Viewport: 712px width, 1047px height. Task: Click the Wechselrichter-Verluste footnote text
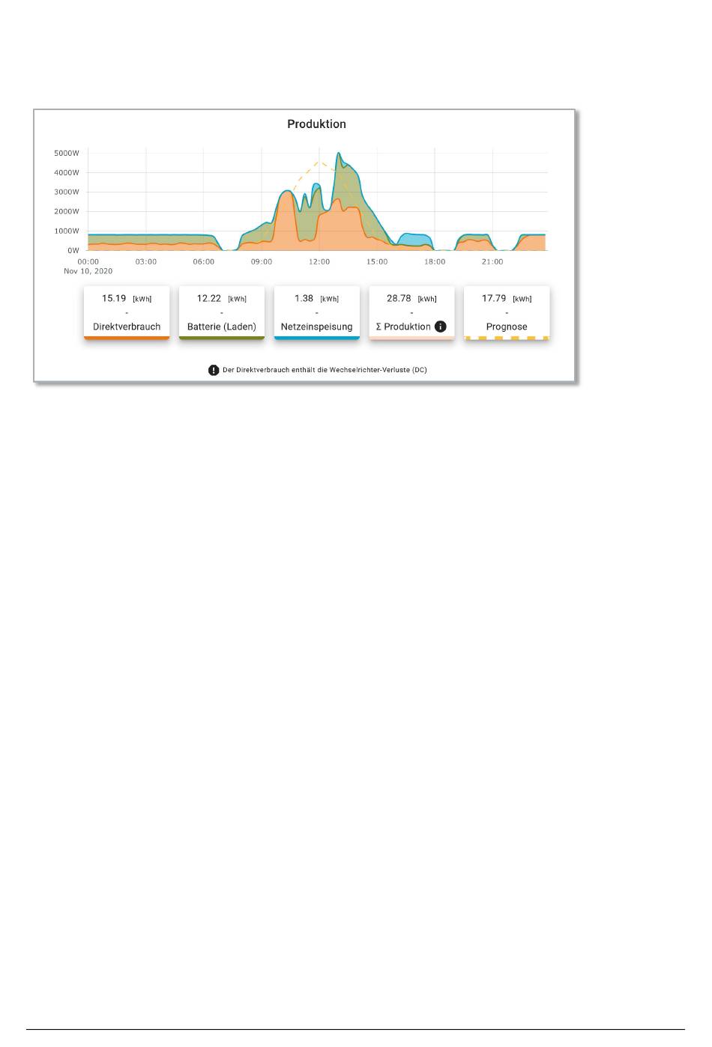pyautogui.click(x=325, y=370)
